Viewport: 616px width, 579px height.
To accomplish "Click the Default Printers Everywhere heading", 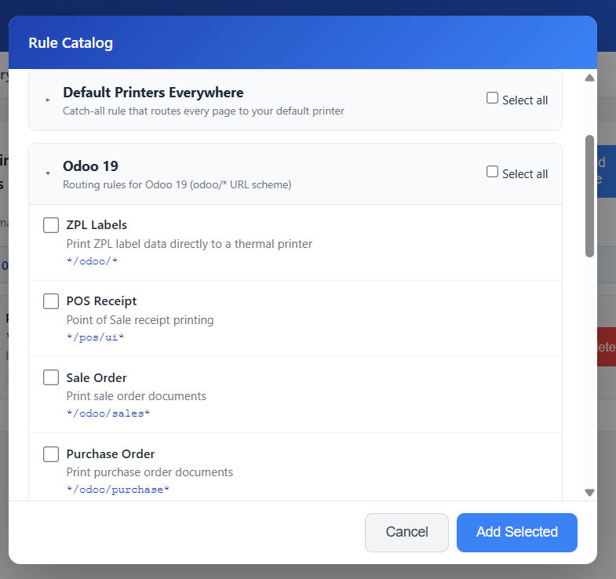I will tap(153, 93).
